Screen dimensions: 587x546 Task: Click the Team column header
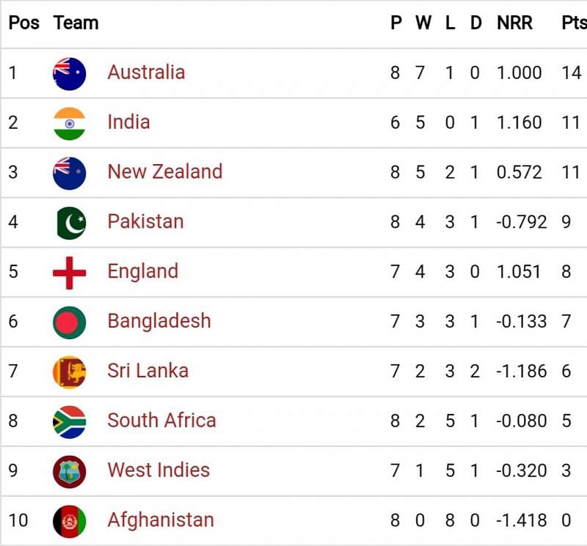(x=76, y=23)
